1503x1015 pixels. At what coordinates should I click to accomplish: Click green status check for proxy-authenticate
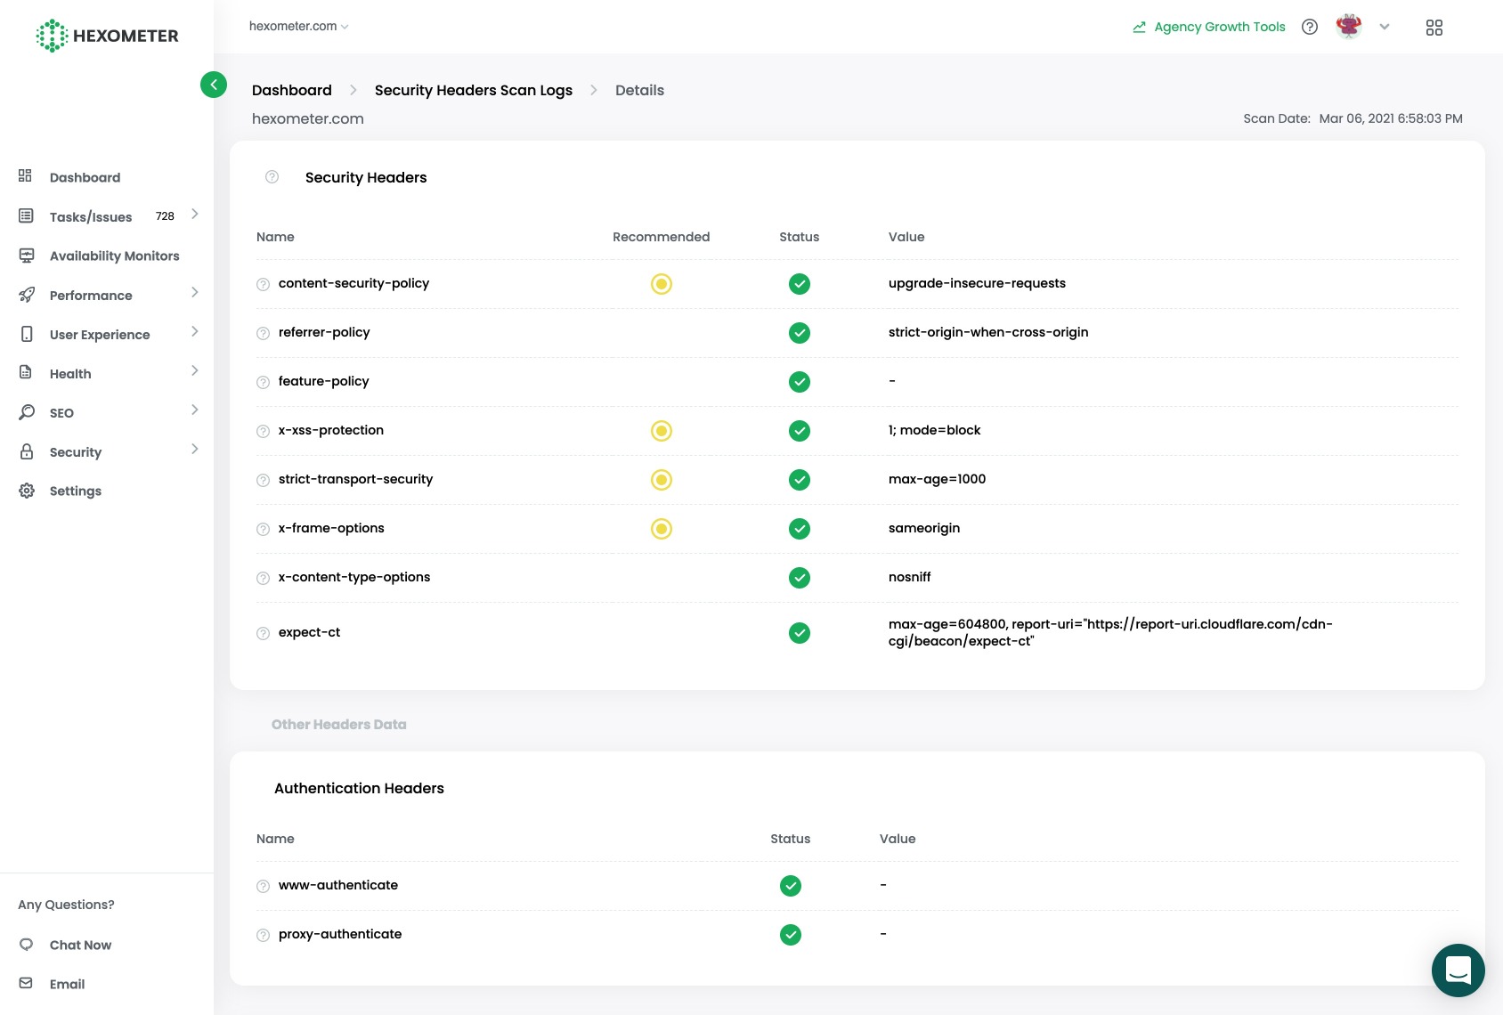(791, 935)
